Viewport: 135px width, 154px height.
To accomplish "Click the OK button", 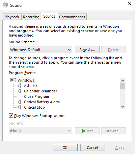I will click(65, 148).
